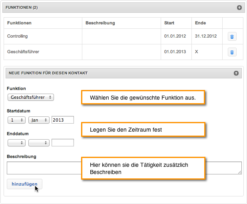Click into the Beschreibung text area

click(44, 168)
